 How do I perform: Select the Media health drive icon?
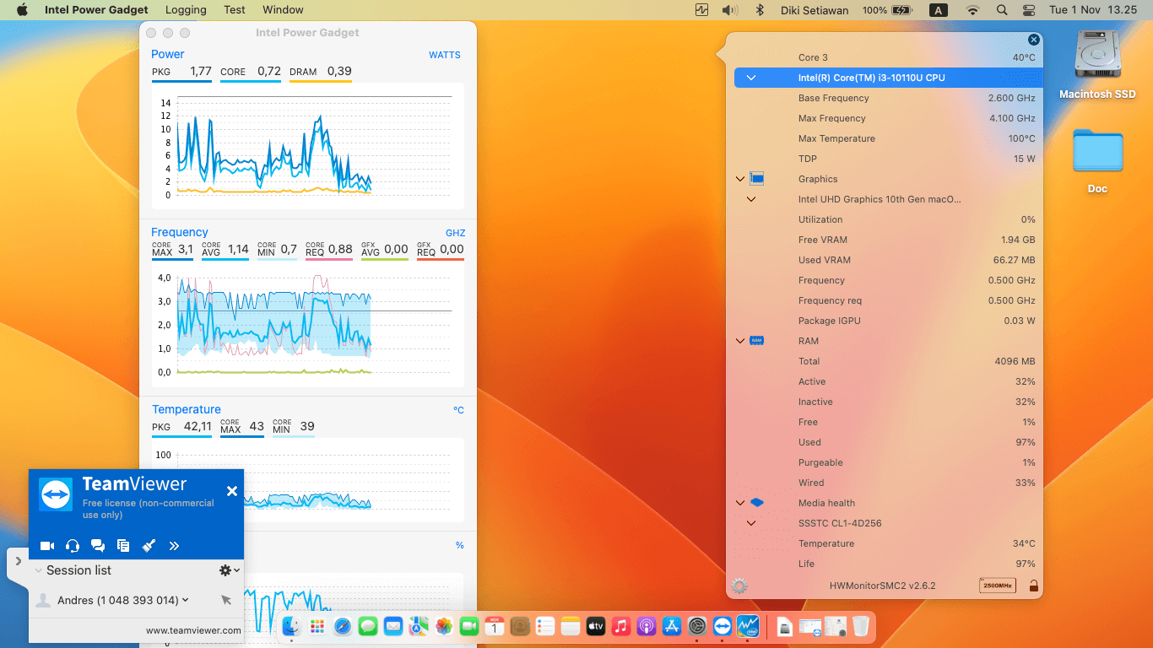tap(756, 503)
